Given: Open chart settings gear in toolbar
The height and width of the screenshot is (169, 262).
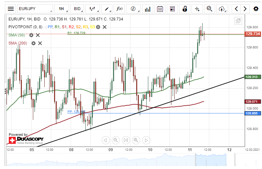Looking at the screenshot, I should click(x=256, y=9).
